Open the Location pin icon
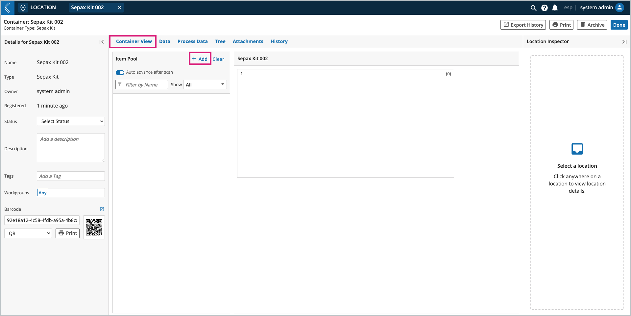Viewport: 631px width, 316px height. [23, 8]
